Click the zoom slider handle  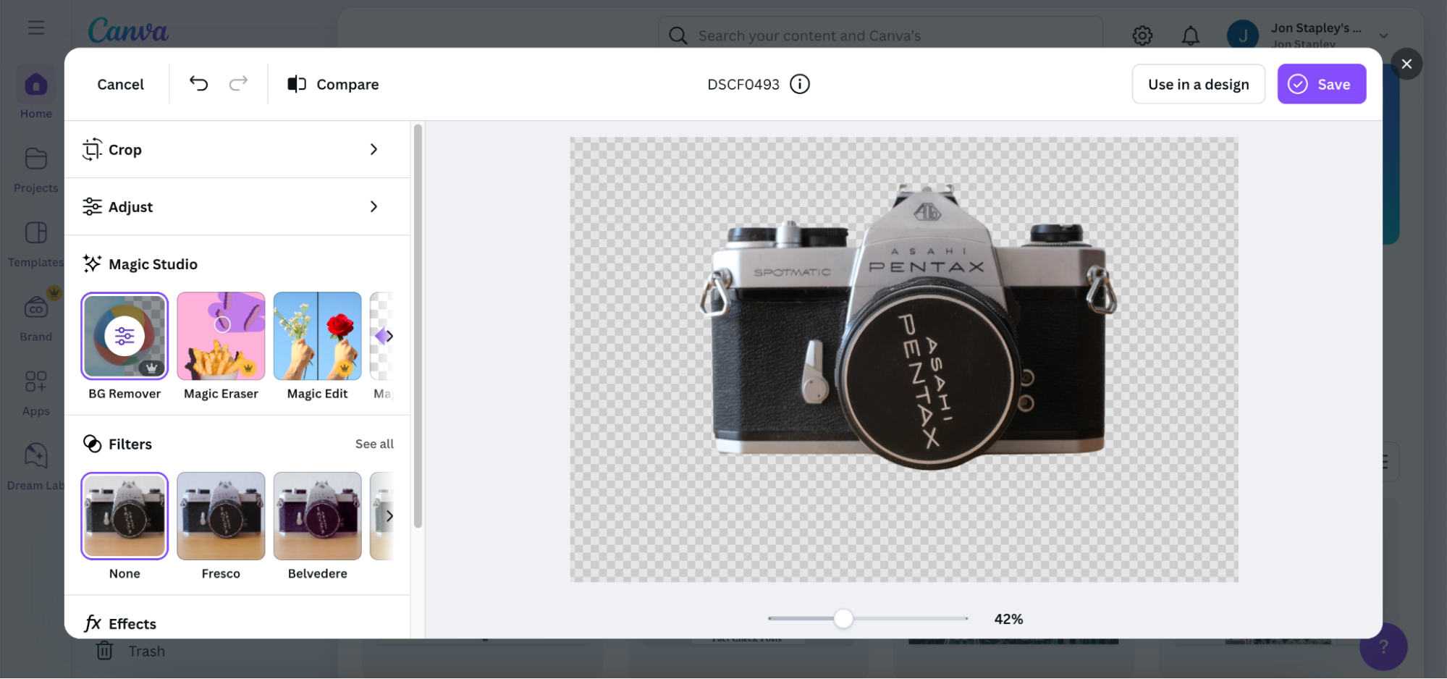tap(843, 618)
